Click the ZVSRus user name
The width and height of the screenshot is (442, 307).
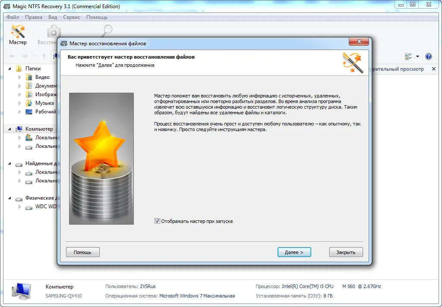tap(148, 286)
